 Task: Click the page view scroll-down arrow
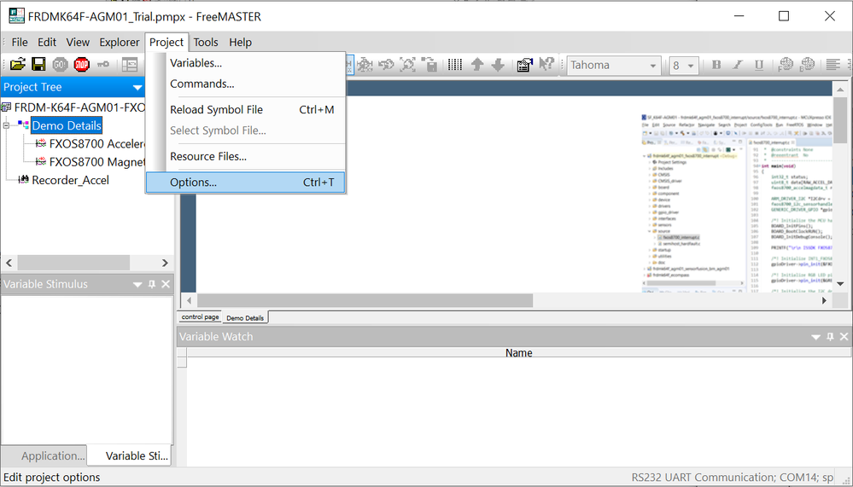[840, 284]
